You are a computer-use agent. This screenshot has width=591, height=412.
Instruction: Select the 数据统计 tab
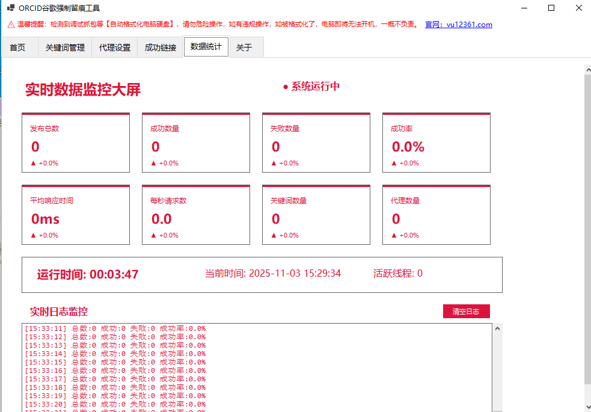point(206,47)
